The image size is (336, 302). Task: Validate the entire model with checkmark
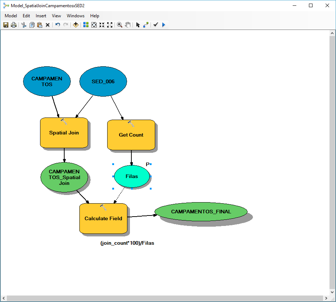[x=156, y=25]
